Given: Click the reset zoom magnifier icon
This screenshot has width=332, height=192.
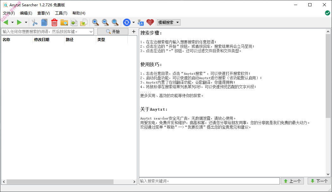Looking at the screenshot, I should point(115,22).
